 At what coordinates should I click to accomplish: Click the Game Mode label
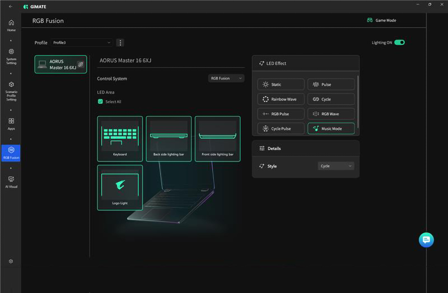(x=385, y=20)
